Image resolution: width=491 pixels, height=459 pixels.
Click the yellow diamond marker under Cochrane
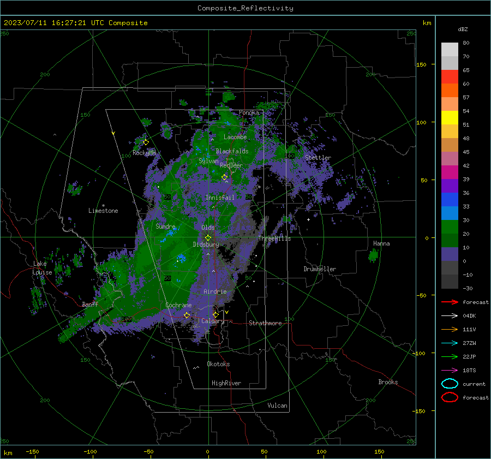click(187, 315)
